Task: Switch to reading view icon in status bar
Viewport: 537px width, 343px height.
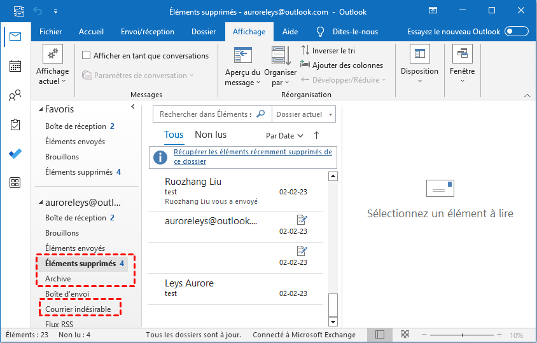Action: (405, 334)
